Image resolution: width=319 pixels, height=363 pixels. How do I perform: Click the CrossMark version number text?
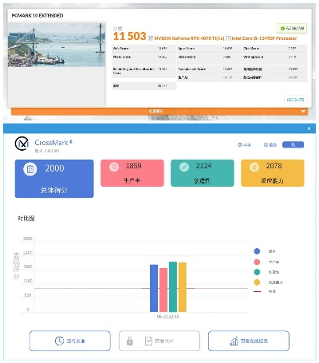click(x=47, y=151)
